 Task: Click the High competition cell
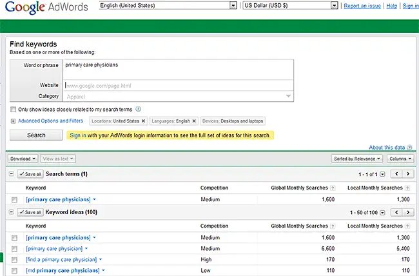pyautogui.click(x=206, y=259)
